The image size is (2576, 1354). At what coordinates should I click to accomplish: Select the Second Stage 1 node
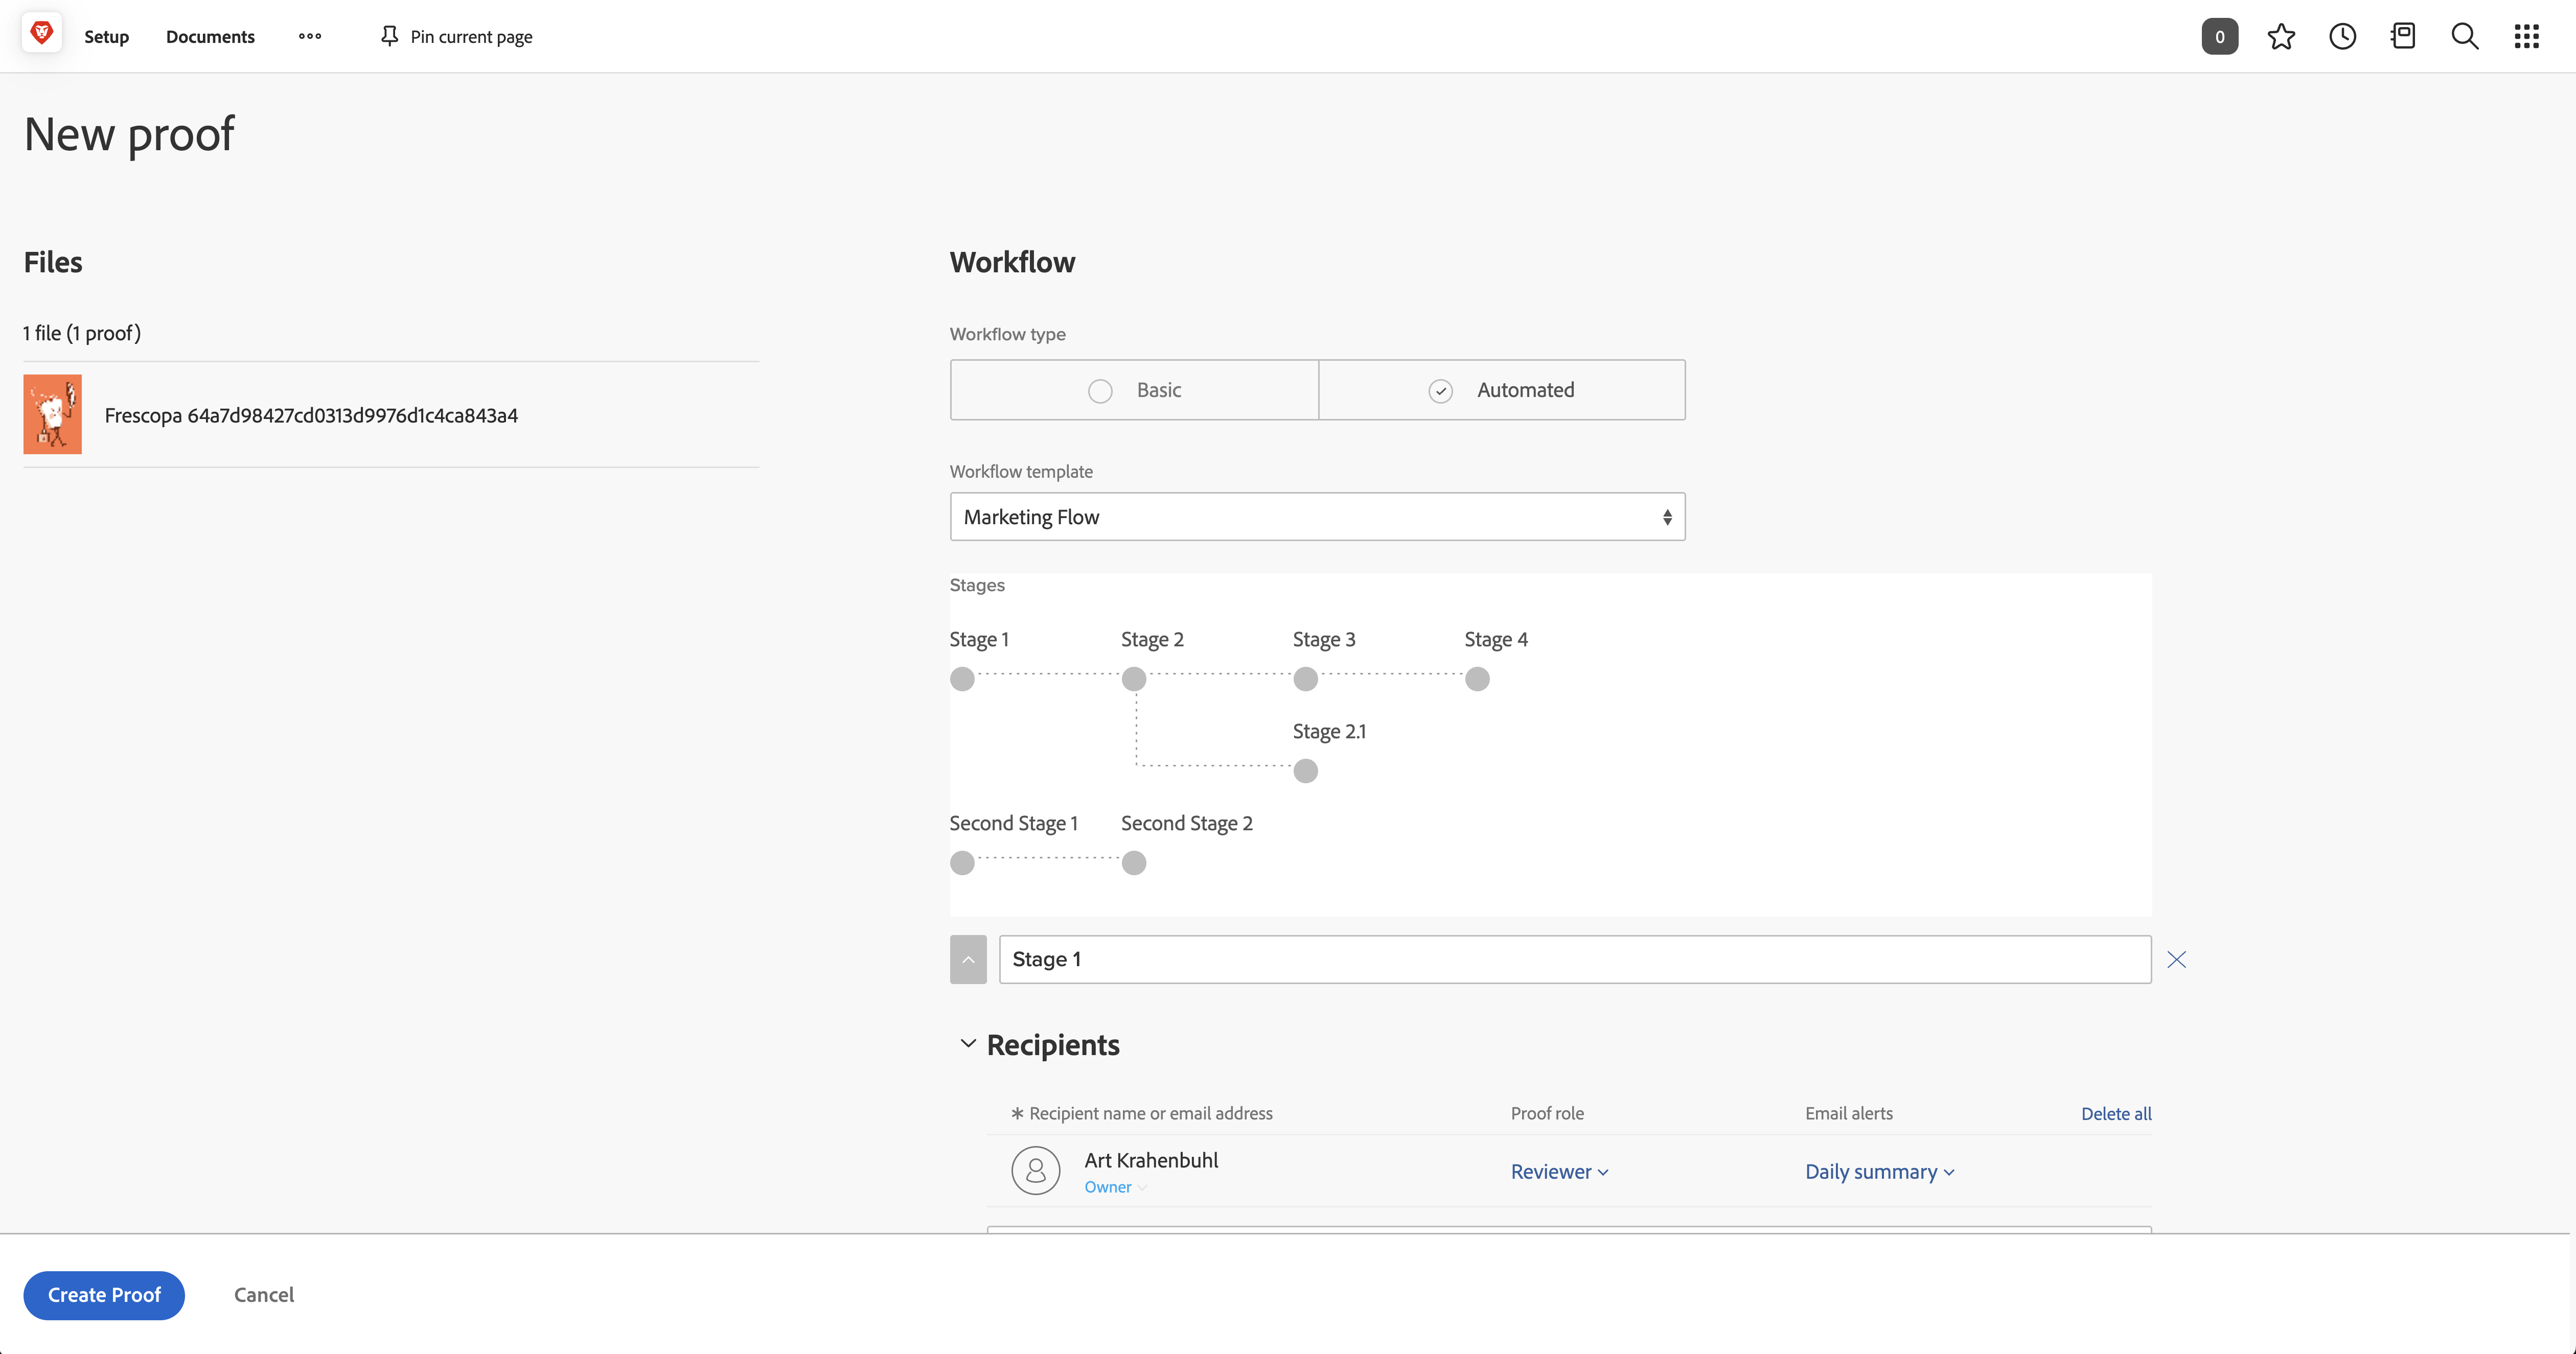click(x=962, y=863)
